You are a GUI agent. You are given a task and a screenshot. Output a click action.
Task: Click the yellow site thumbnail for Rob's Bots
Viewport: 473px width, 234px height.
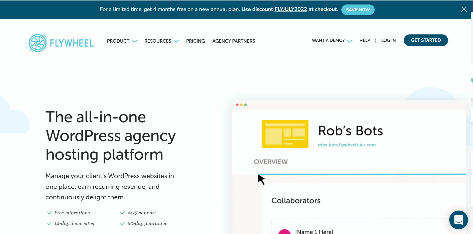(285, 134)
